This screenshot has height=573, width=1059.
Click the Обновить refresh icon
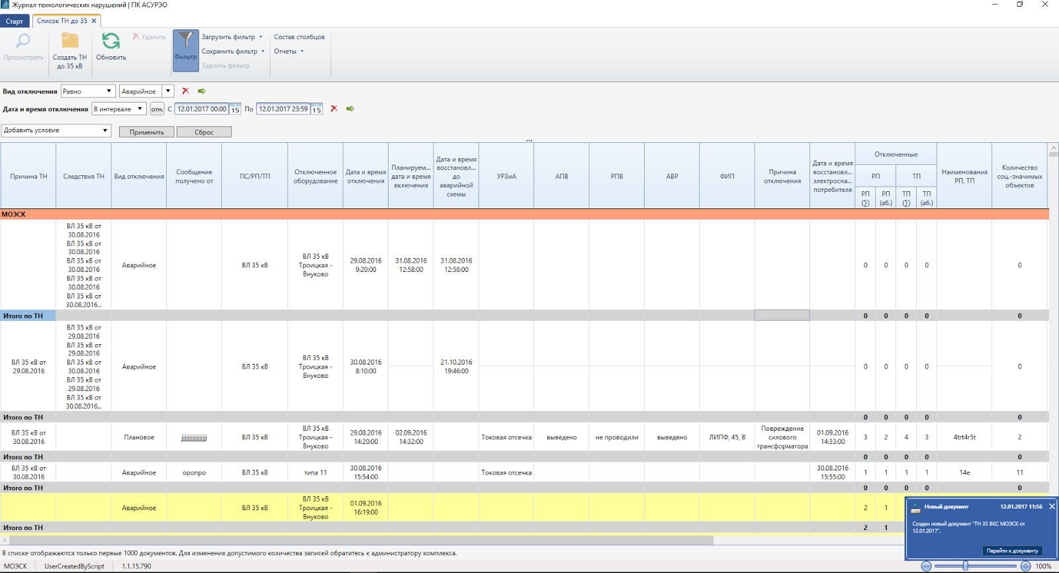click(x=111, y=42)
